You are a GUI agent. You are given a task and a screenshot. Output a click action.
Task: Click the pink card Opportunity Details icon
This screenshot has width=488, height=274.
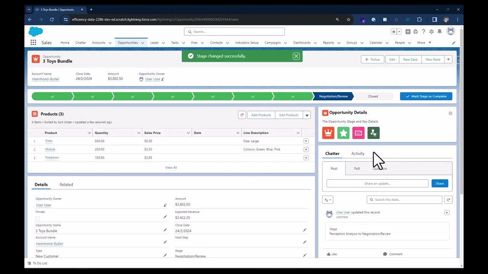(x=358, y=133)
